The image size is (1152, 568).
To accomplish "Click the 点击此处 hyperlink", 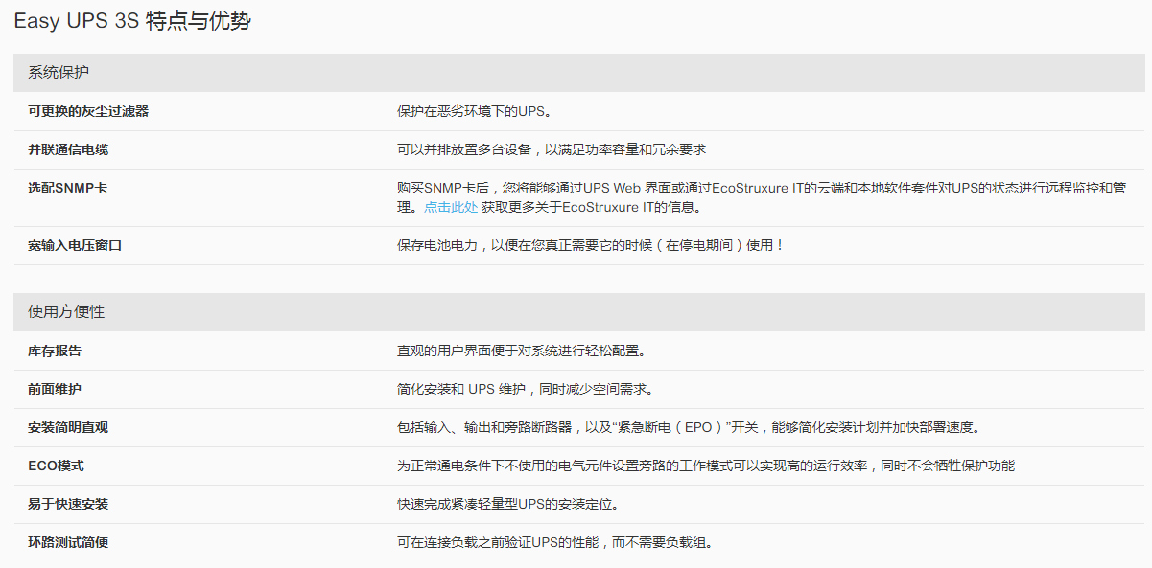I will pos(450,207).
